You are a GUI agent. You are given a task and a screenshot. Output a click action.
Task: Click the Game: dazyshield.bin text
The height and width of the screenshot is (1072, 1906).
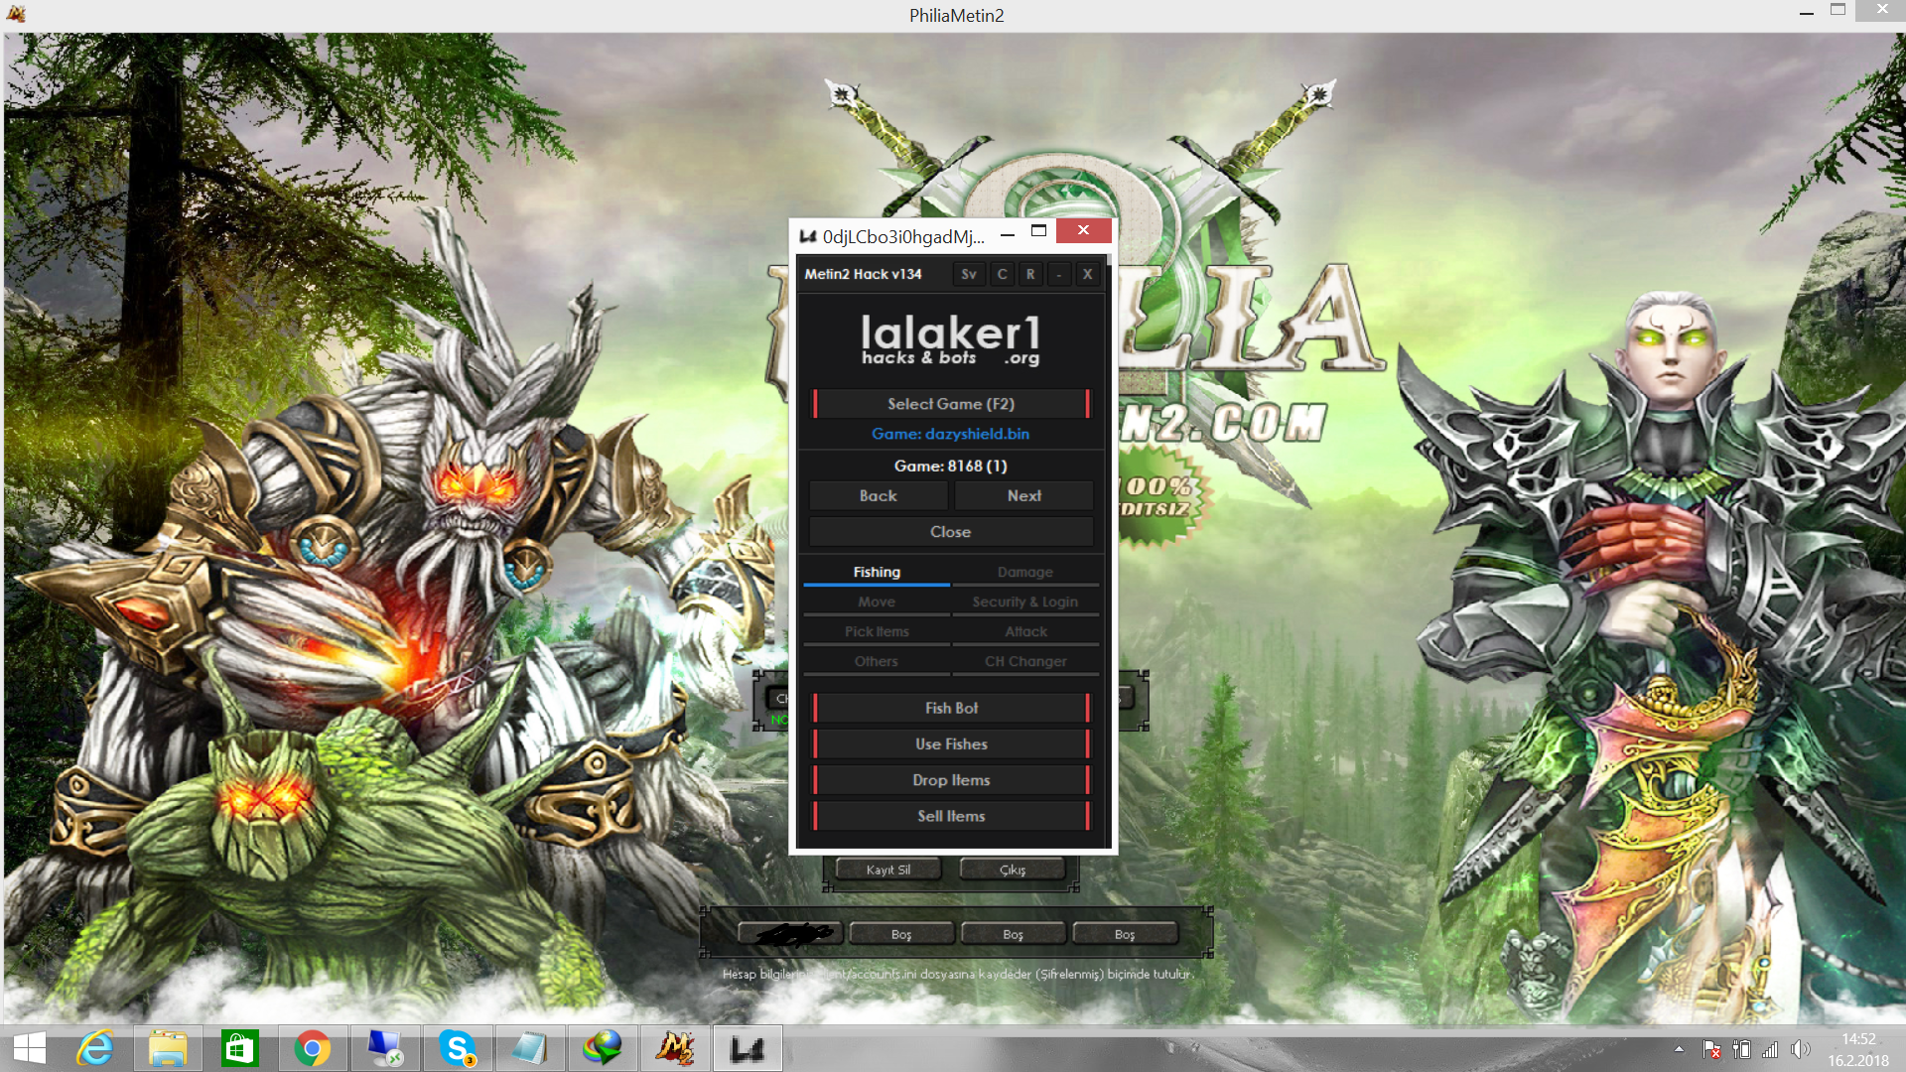[951, 434]
